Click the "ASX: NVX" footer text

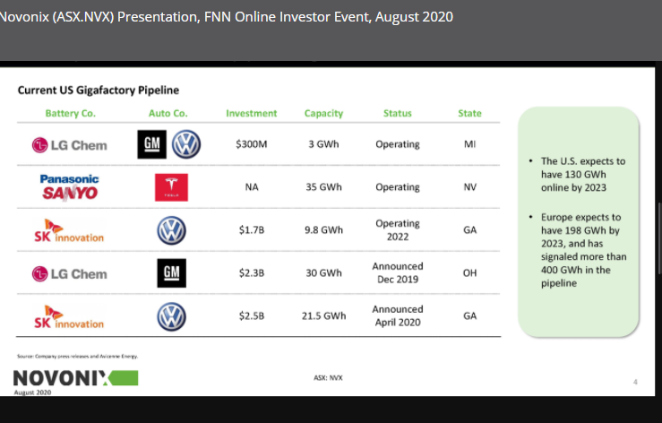point(330,377)
